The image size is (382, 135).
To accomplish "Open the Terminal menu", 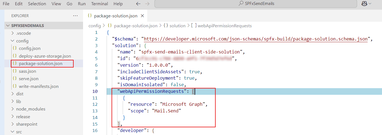I will (x=100, y=4).
